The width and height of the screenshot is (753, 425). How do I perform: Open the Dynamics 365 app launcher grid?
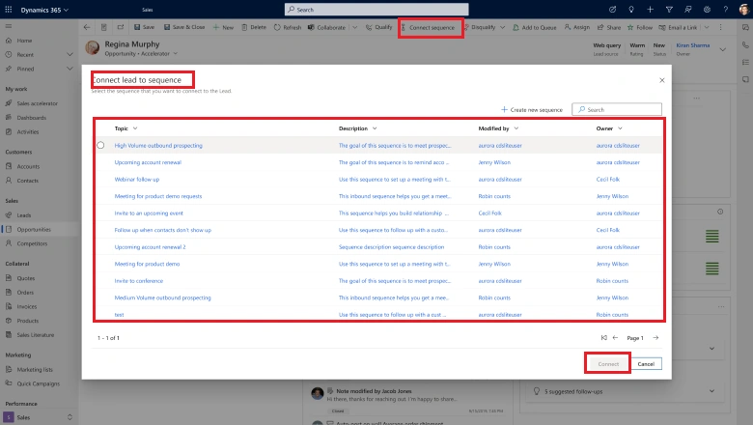(8, 10)
